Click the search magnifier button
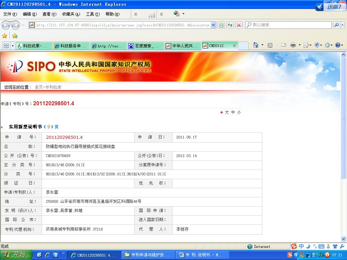Screen dimensions: 347x260 tap(336, 25)
